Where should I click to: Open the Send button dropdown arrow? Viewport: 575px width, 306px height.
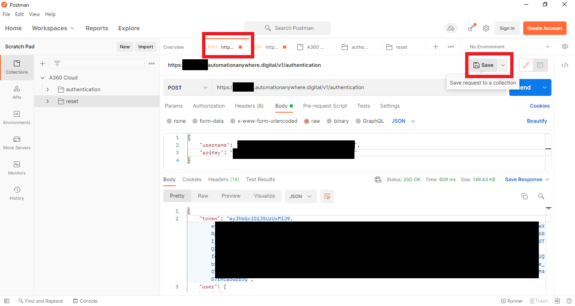[545, 87]
